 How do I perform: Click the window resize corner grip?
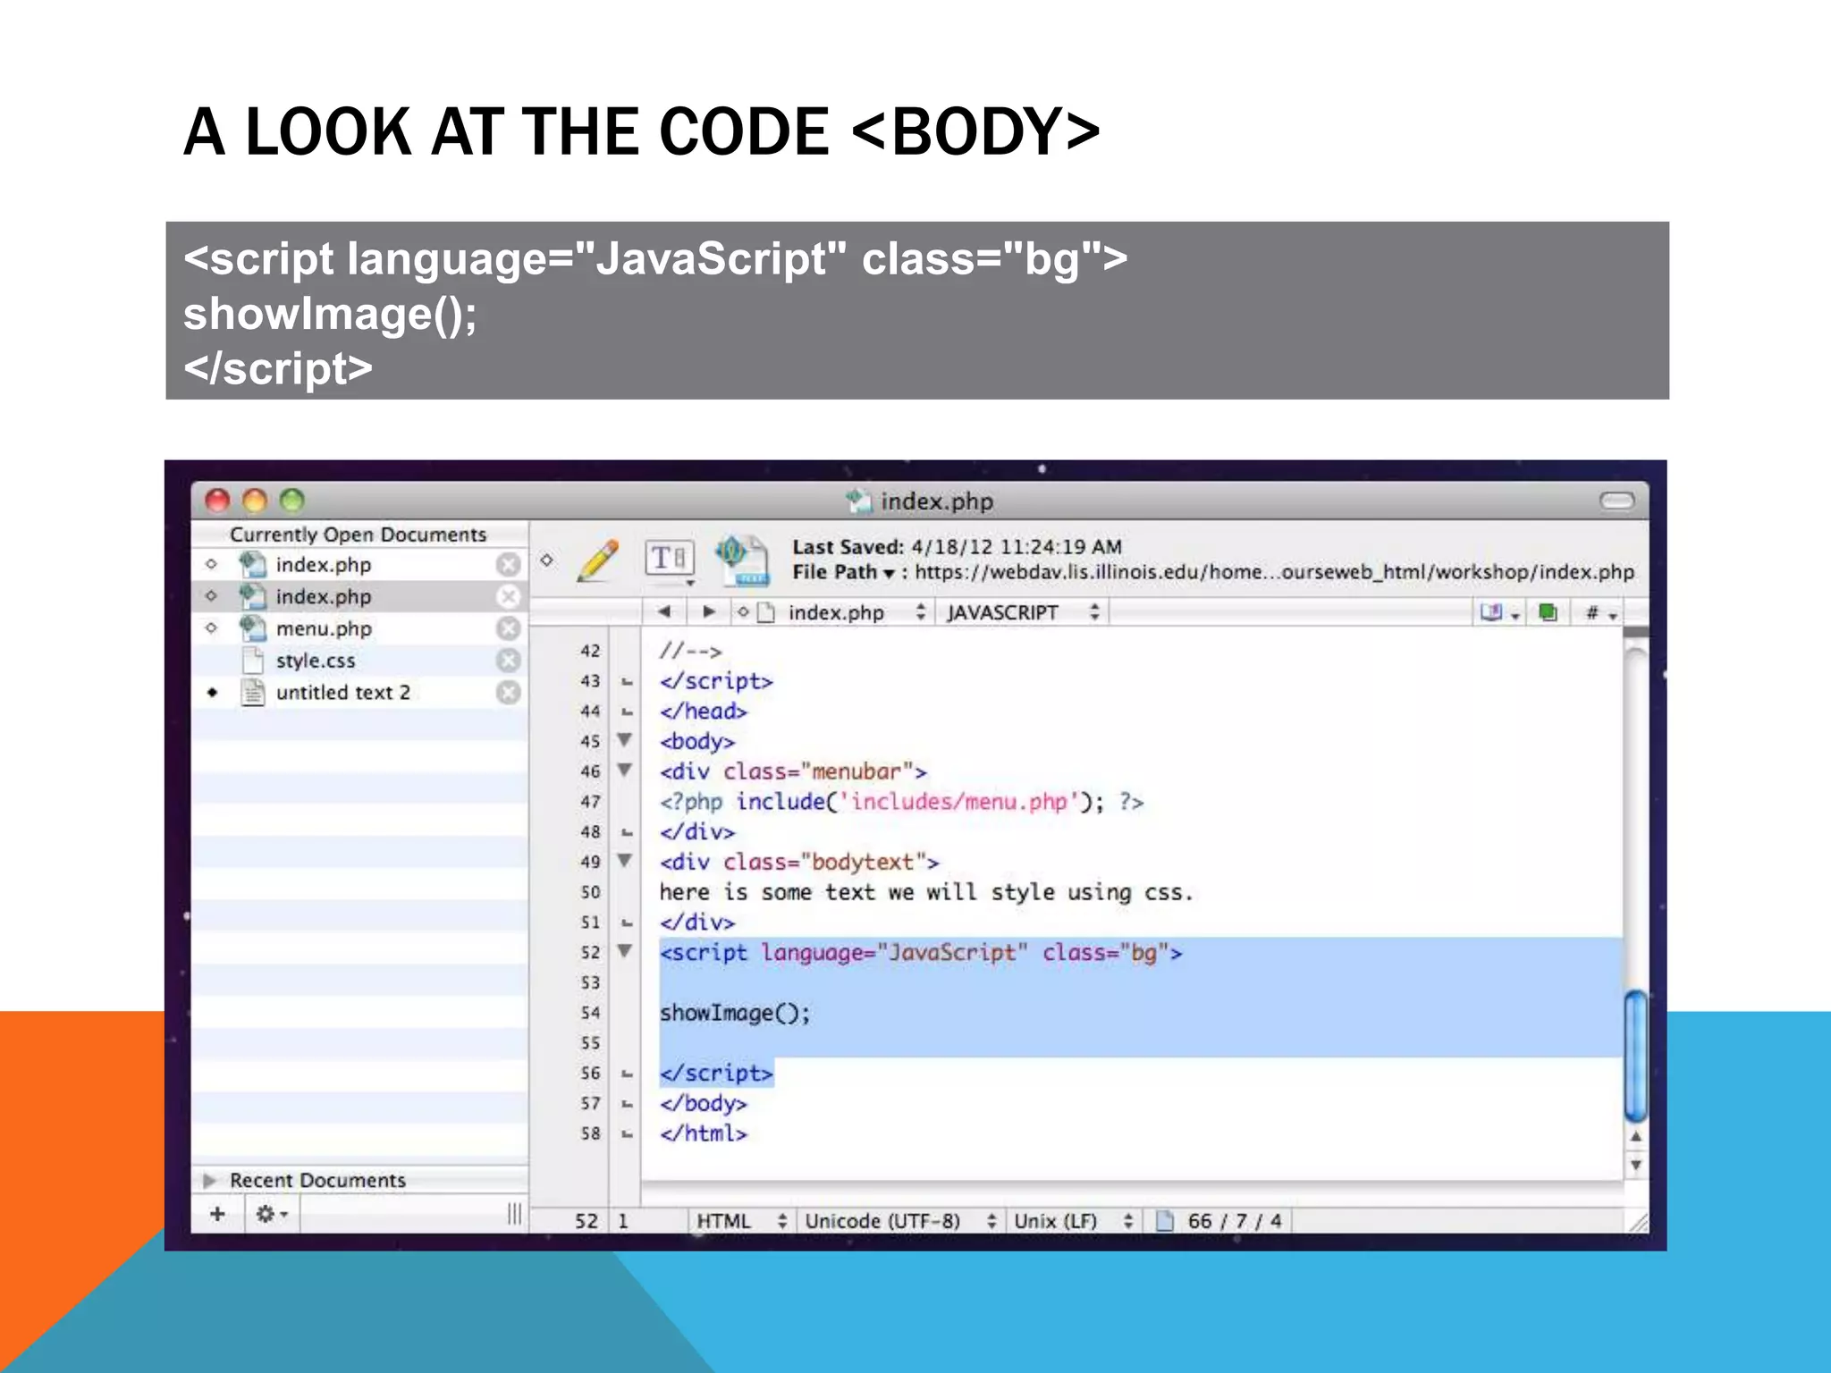pos(1637,1222)
